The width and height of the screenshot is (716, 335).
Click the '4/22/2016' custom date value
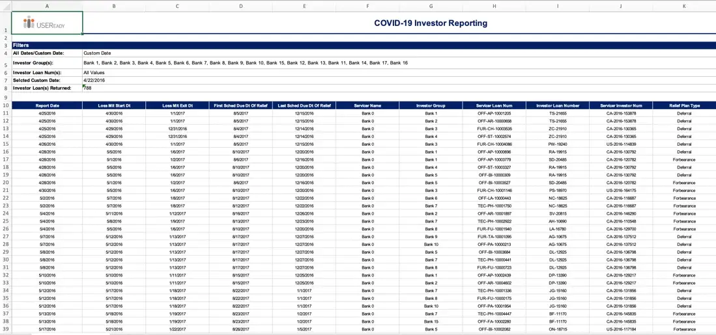[x=94, y=80]
